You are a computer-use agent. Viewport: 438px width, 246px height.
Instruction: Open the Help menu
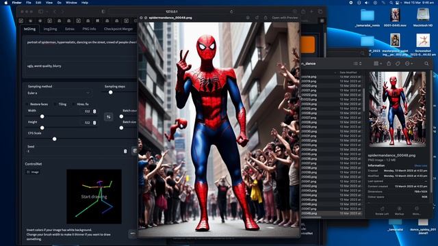[85, 3]
